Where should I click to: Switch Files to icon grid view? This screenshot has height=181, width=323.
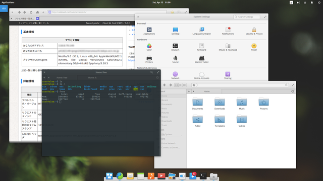coord(177,85)
